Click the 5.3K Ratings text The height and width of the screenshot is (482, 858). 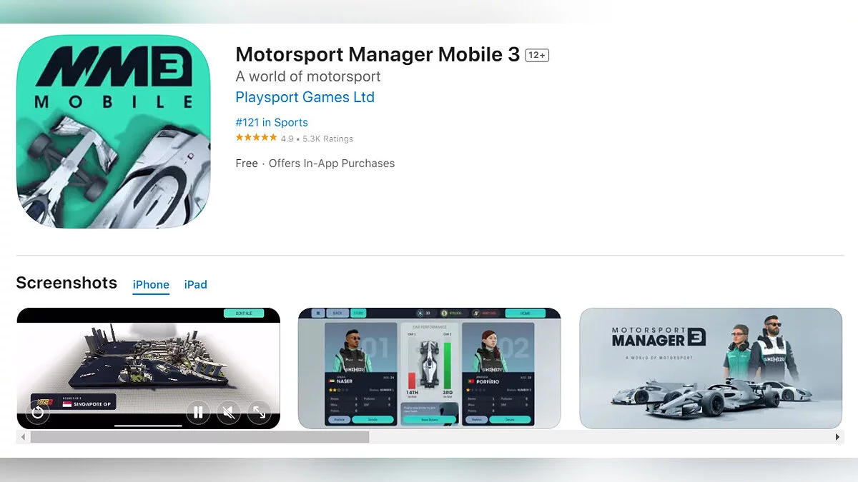pyautogui.click(x=327, y=139)
